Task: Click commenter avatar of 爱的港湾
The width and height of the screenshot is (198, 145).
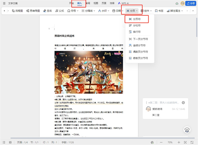Action: coord(148,109)
